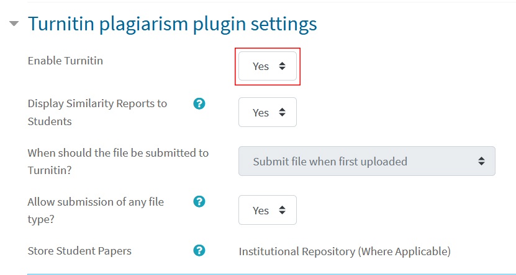The width and height of the screenshot is (516, 275).
Task: Click the up-down arrows in the Enable Turnitin select
Action: click(x=282, y=66)
